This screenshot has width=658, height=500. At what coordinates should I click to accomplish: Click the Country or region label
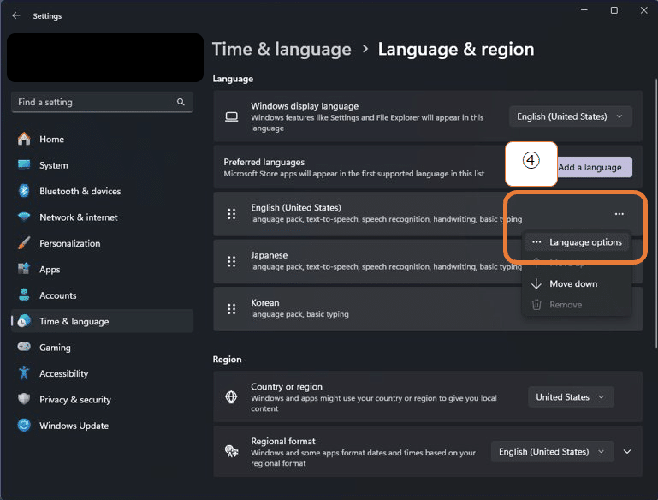coord(287,387)
